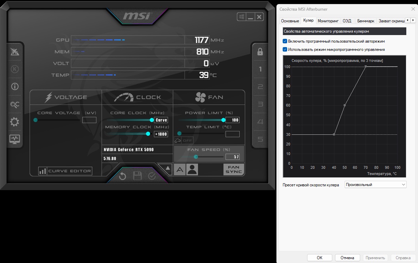
Task: Click NVIDIA GeForce RTX 5090 label
Action: click(129, 150)
